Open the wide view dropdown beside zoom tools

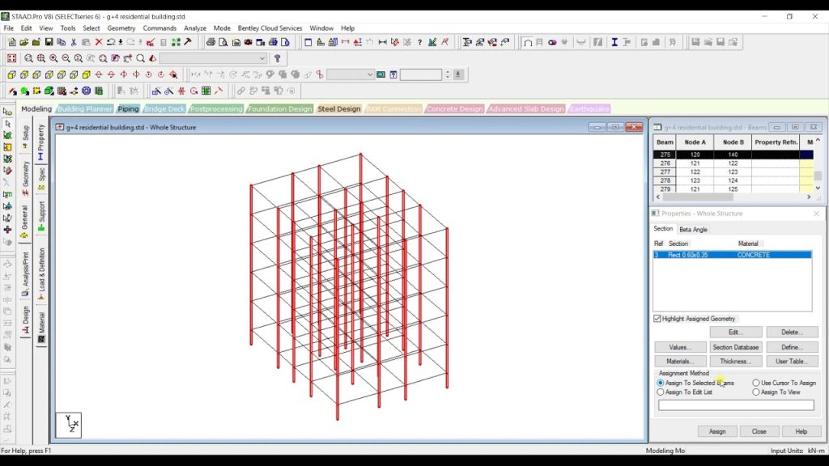pyautogui.click(x=261, y=58)
